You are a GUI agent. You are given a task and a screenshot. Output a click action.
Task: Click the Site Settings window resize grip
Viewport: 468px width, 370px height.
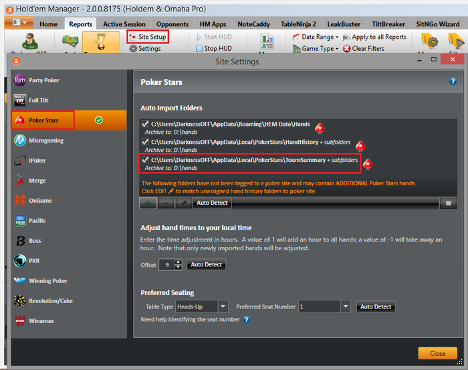460,362
